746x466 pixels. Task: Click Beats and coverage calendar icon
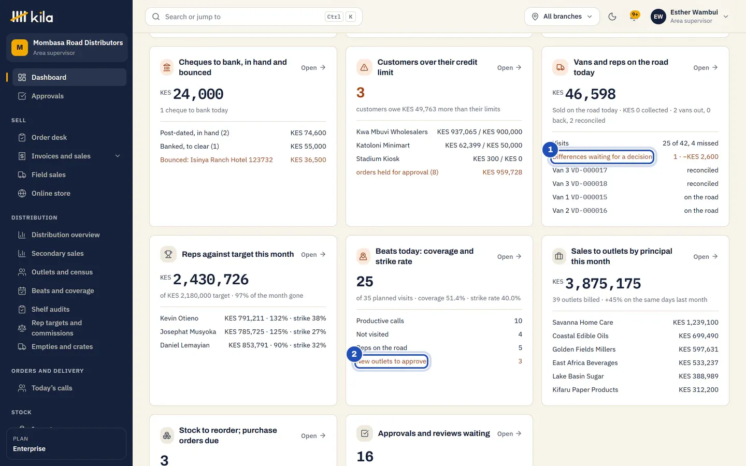point(22,290)
